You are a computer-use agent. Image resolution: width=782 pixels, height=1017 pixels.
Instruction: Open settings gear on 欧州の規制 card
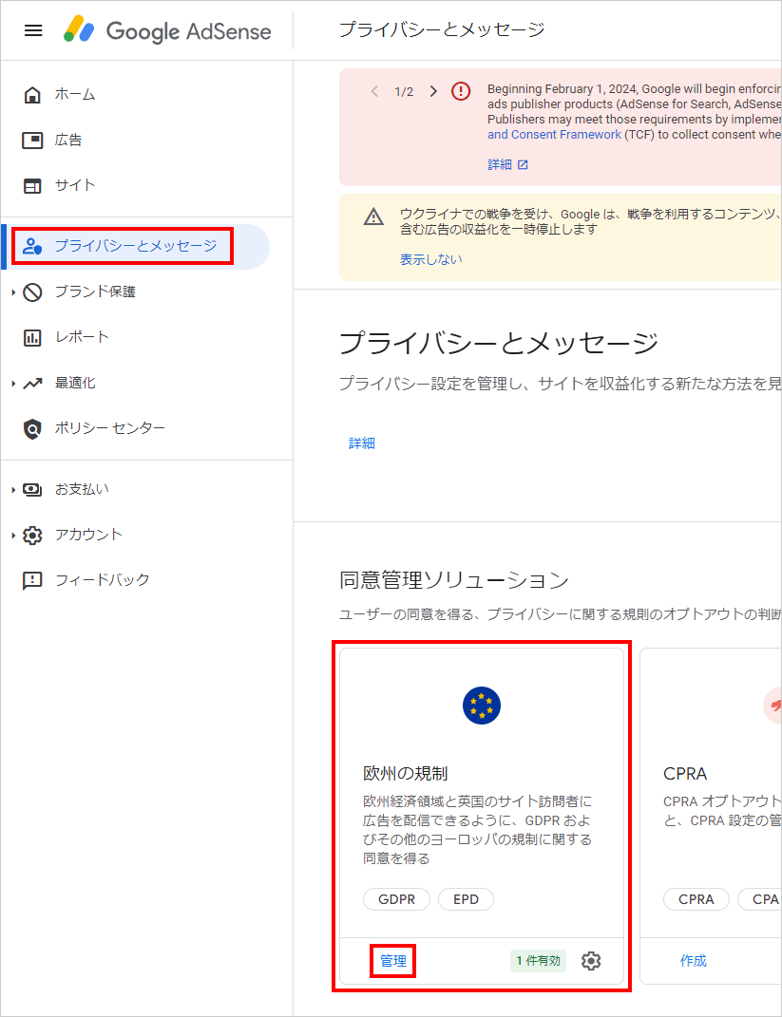[591, 961]
